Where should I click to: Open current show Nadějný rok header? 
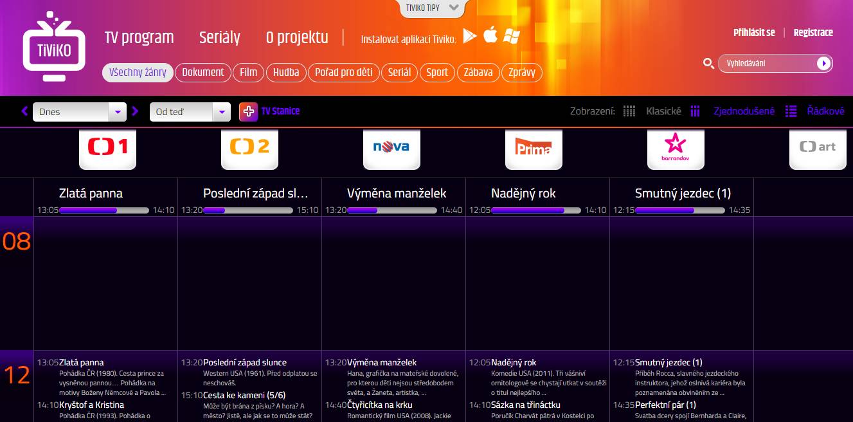coord(523,193)
